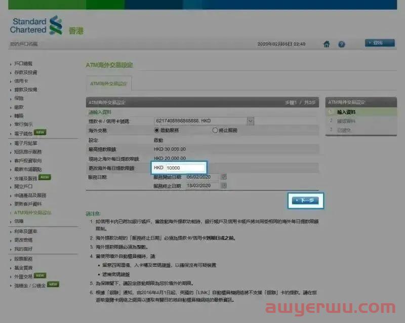Open 利率及匯率 in sidebar
The image size is (405, 323).
(26, 231)
